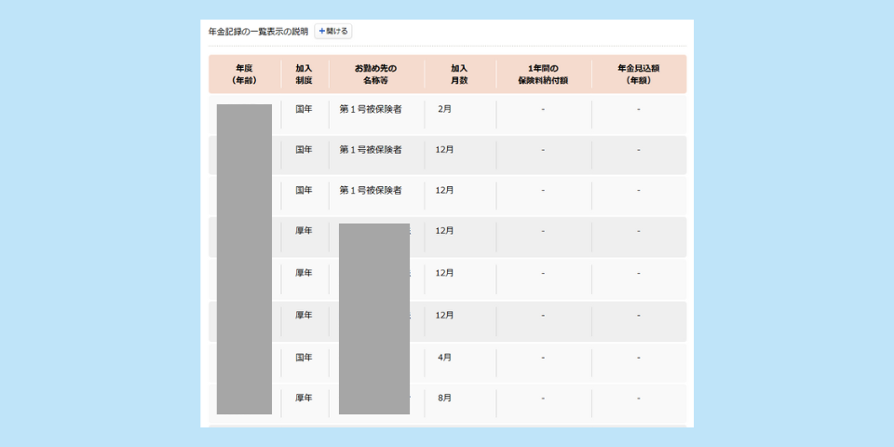Select the 2月 enrollment months cell
Viewport: 894px width, 447px height.
click(x=444, y=110)
